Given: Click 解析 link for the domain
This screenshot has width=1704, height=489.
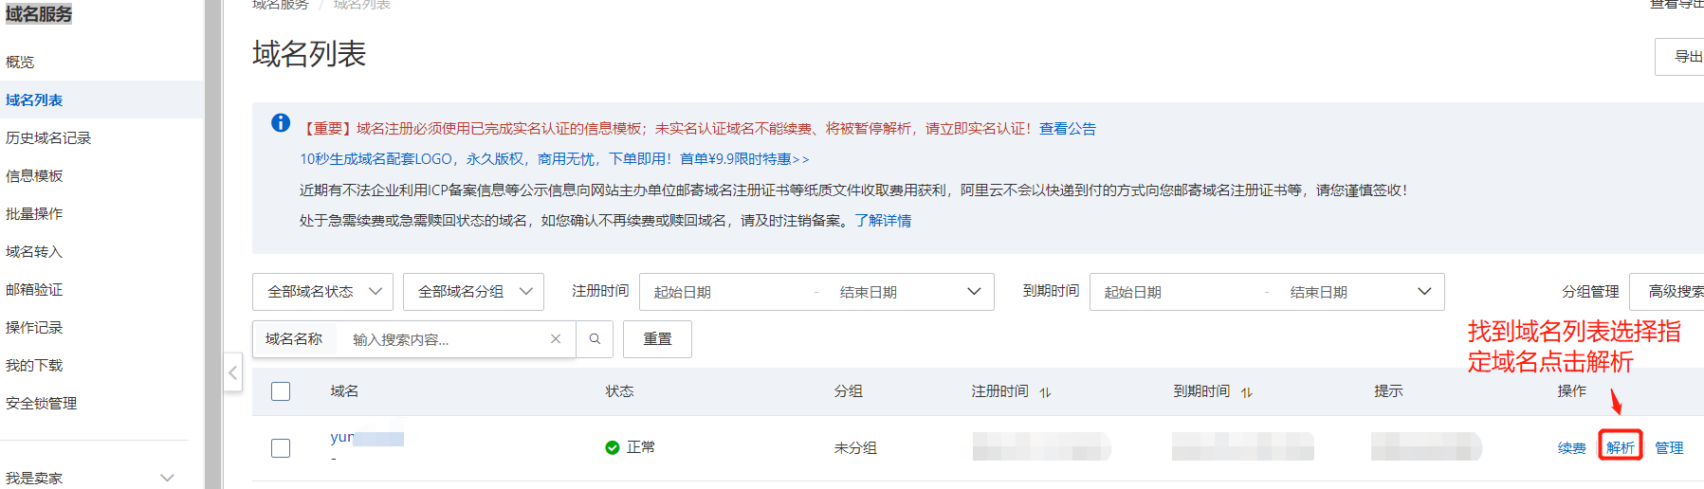Looking at the screenshot, I should tap(1620, 447).
